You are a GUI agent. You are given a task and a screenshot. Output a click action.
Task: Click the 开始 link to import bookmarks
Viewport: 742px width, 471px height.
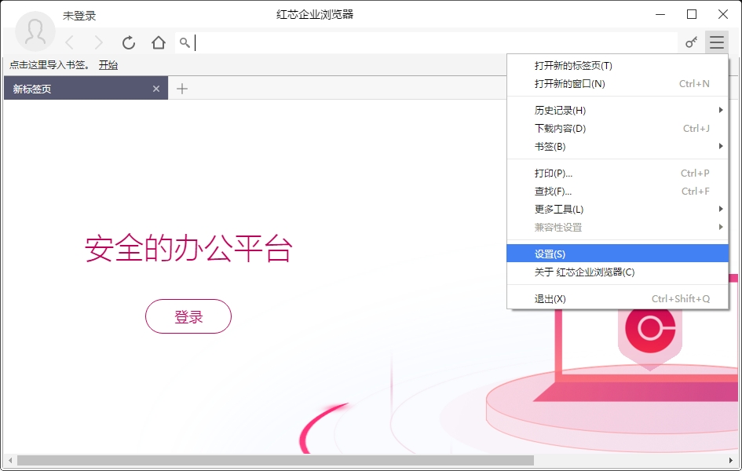click(x=108, y=65)
